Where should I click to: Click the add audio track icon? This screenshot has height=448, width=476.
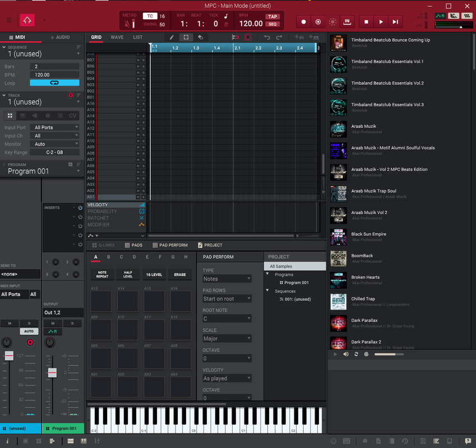coord(299,38)
